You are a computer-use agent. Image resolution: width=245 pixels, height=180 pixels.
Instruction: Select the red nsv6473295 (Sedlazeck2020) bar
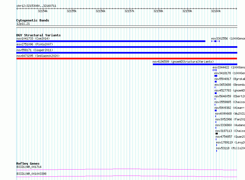click(127, 59)
